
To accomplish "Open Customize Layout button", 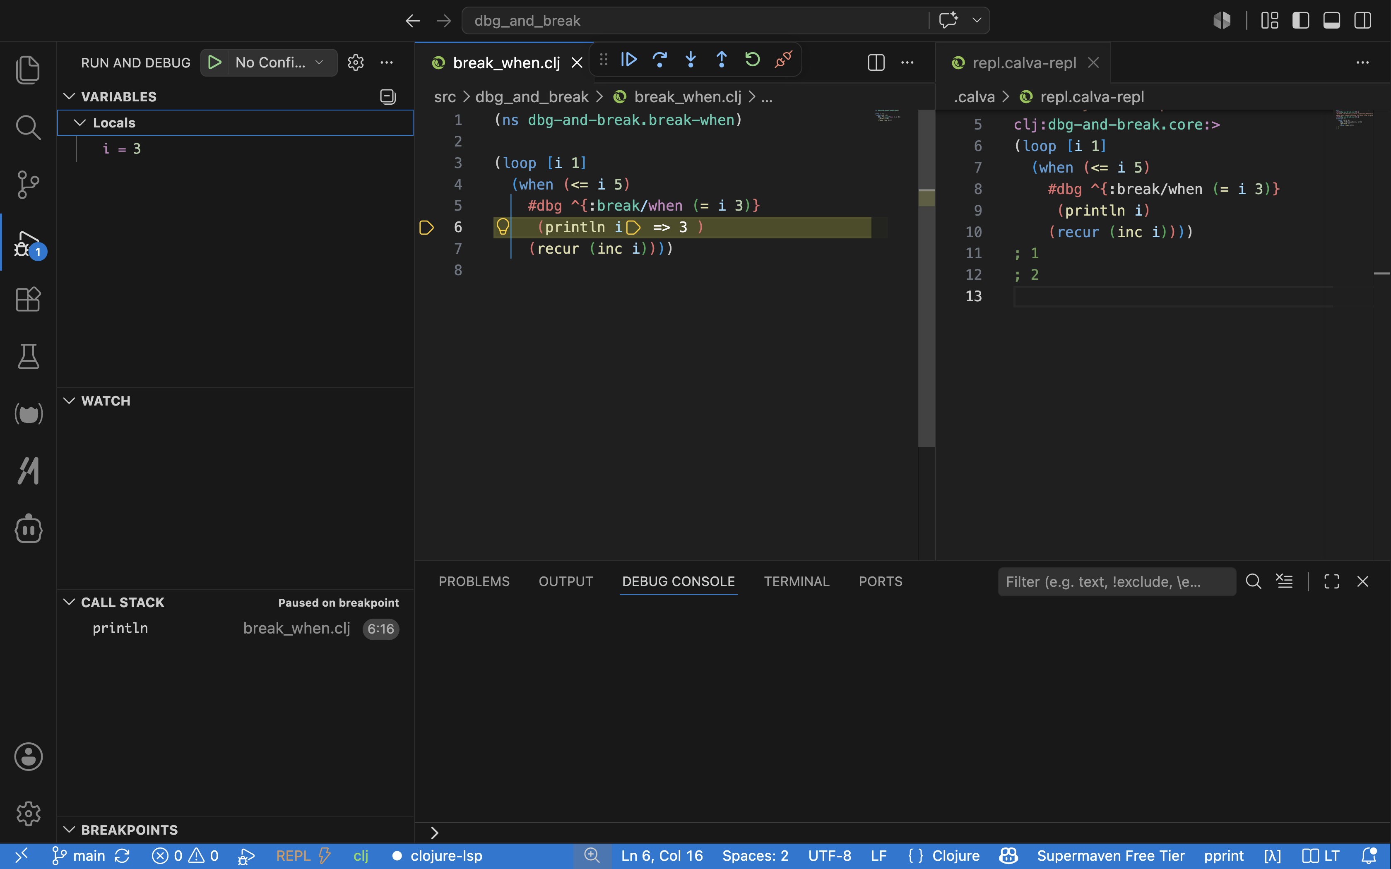I will coord(1270,21).
